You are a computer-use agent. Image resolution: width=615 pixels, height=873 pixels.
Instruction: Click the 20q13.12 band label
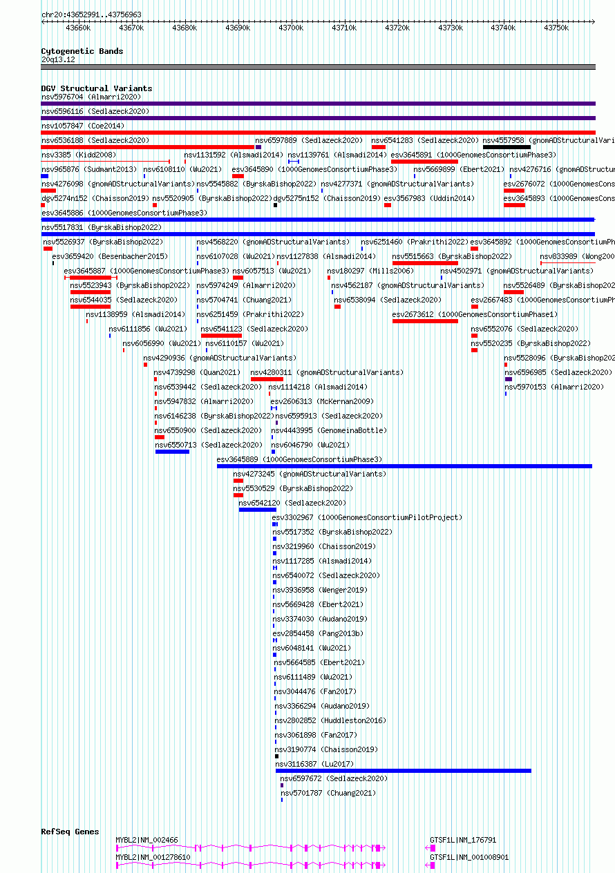(x=58, y=59)
